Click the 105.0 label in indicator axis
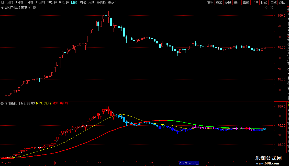This screenshot has width=289, height=166. tap(281, 106)
